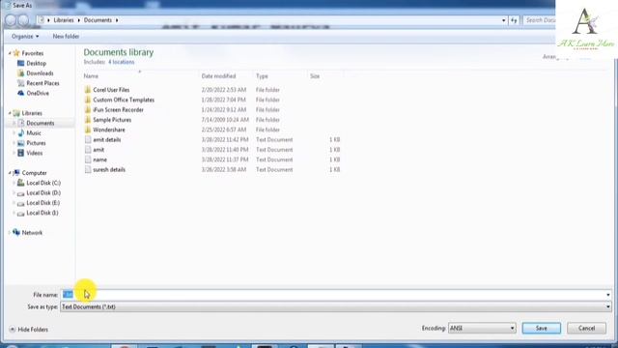Open the Organize menu
The height and width of the screenshot is (348, 618).
pyautogui.click(x=25, y=37)
